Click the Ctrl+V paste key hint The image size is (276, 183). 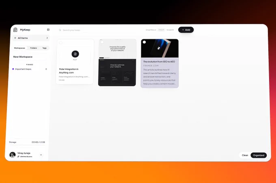161,30
